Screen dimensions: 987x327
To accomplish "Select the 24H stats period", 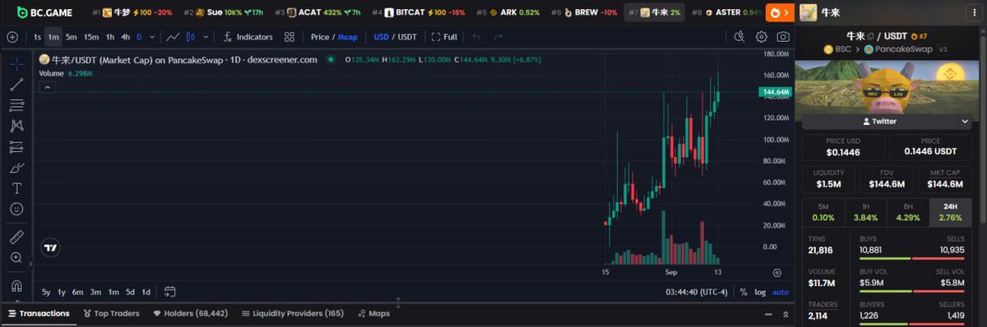I will coord(950,213).
